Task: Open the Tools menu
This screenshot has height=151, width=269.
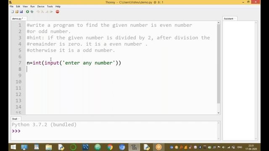Action: (x=50, y=6)
